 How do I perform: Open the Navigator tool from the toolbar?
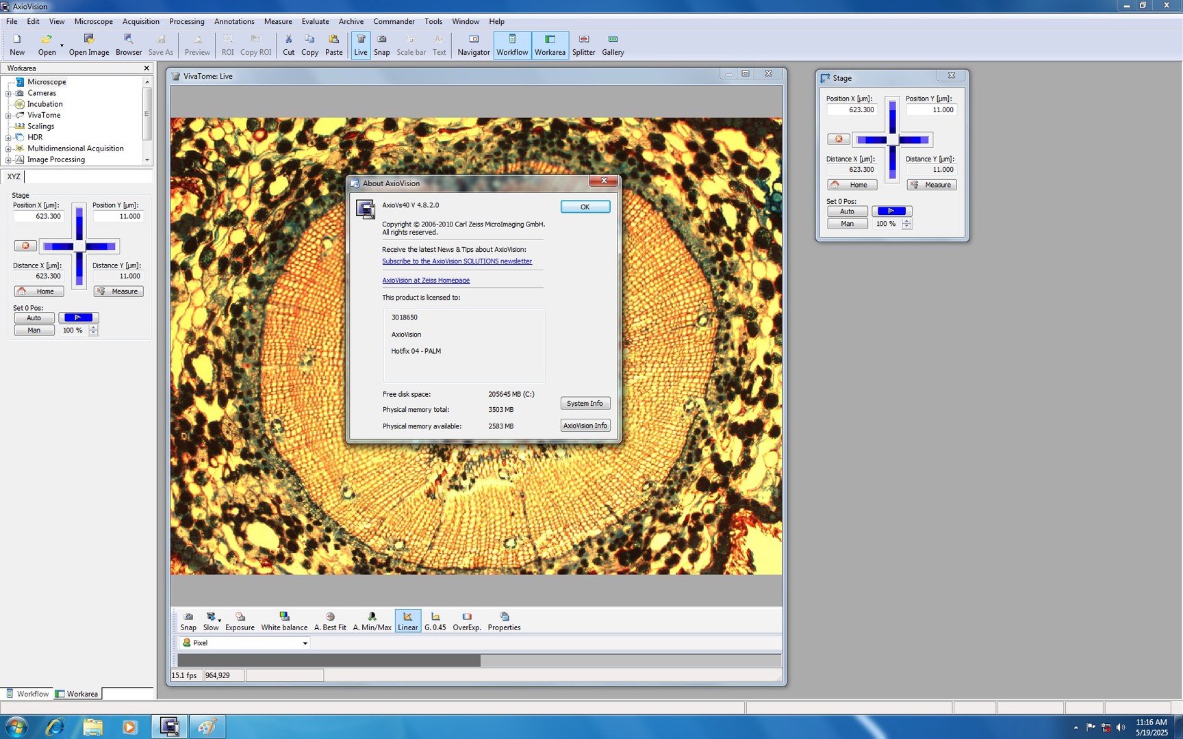[473, 44]
